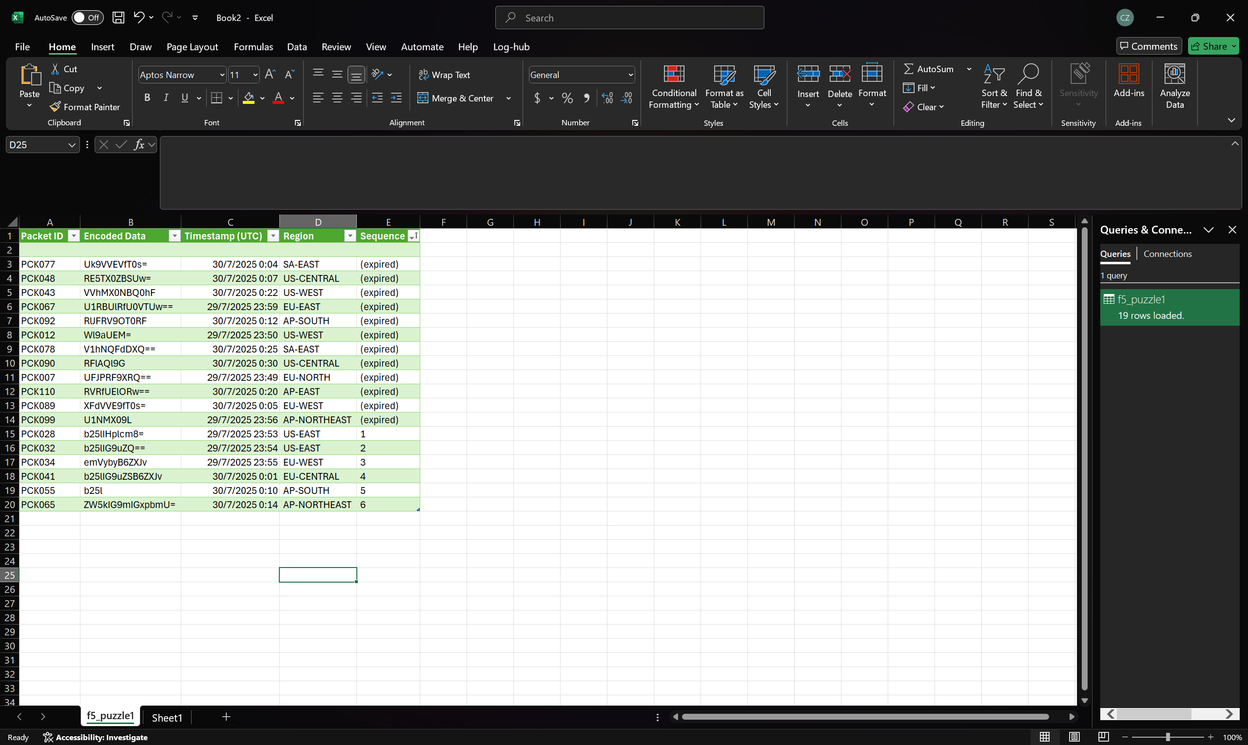Toggle Wrap Text on selection
Screen dimensions: 1248x745
444,74
